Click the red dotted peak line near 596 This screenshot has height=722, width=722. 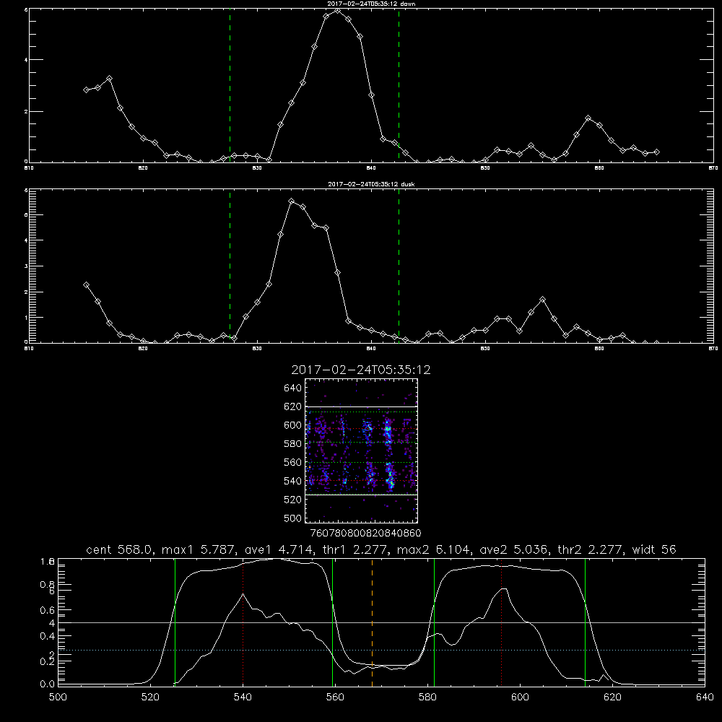502,622
